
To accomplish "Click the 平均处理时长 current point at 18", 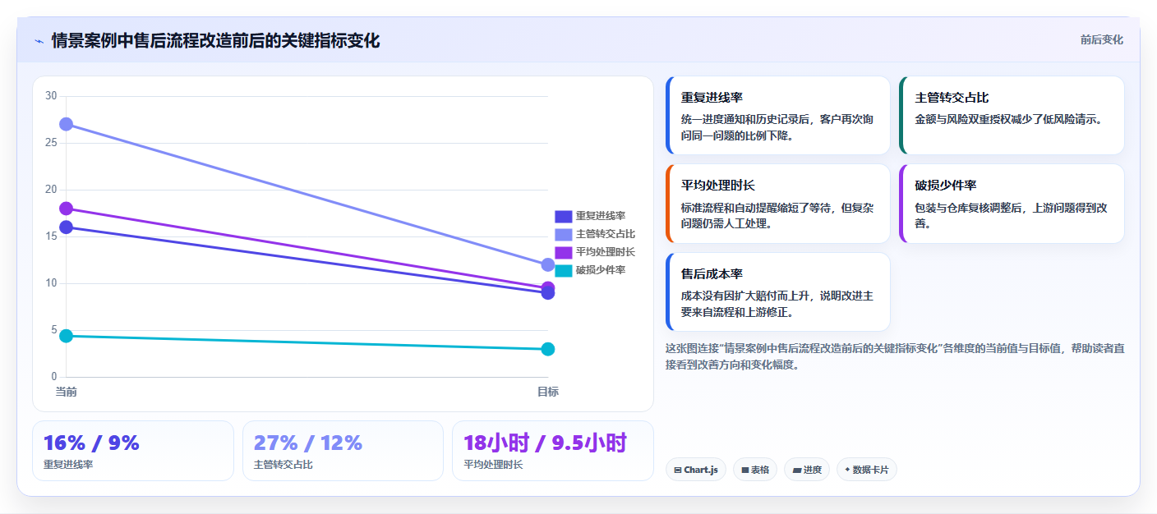I will pos(67,209).
